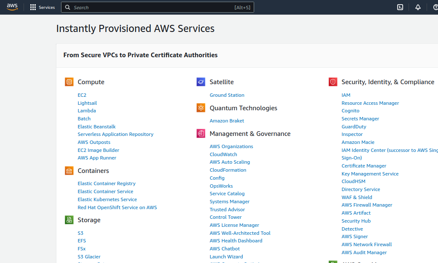Screen dimensions: 438x263
Task: Open CloudFormation
Action: coord(228,170)
